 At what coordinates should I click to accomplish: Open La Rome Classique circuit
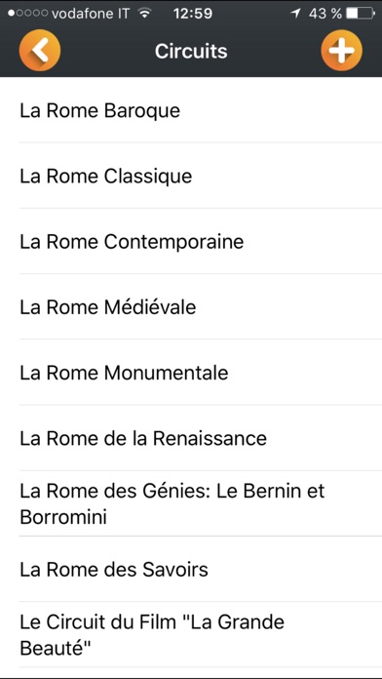(x=191, y=176)
